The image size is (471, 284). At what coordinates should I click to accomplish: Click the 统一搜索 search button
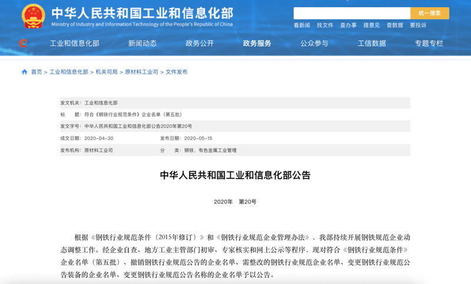(x=430, y=13)
